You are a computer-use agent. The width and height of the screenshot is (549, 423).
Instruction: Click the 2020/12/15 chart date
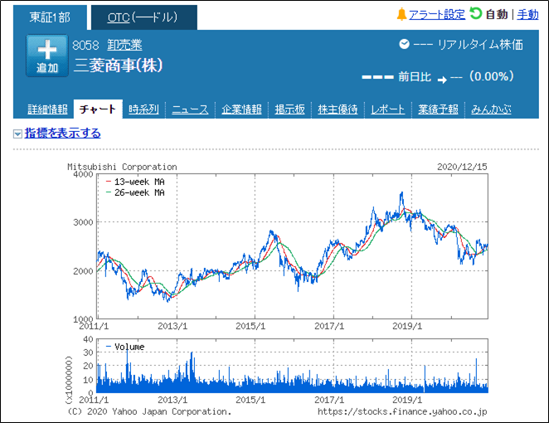[462, 167]
